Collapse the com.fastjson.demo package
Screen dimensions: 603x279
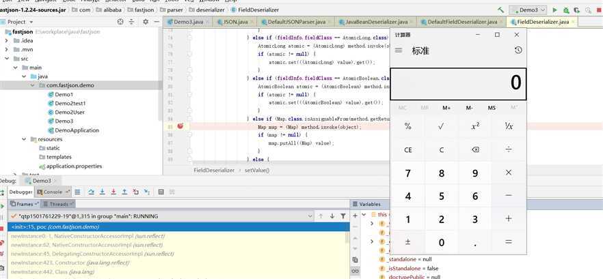[33, 85]
